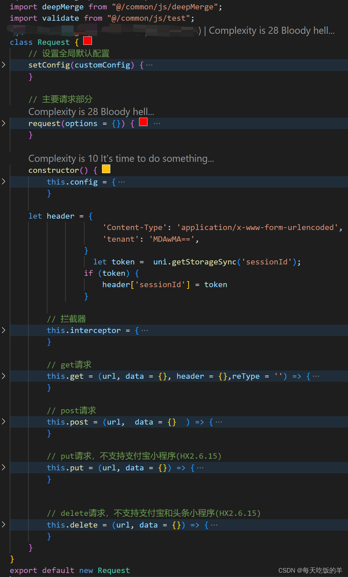348x577 pixels.
Task: Click collapsed ellipsis on this.get line
Action: click(x=316, y=376)
